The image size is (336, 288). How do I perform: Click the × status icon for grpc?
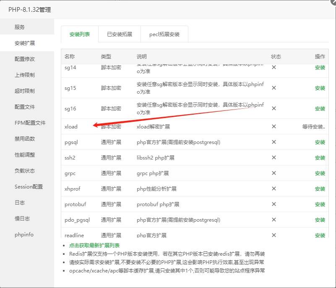coord(273,173)
